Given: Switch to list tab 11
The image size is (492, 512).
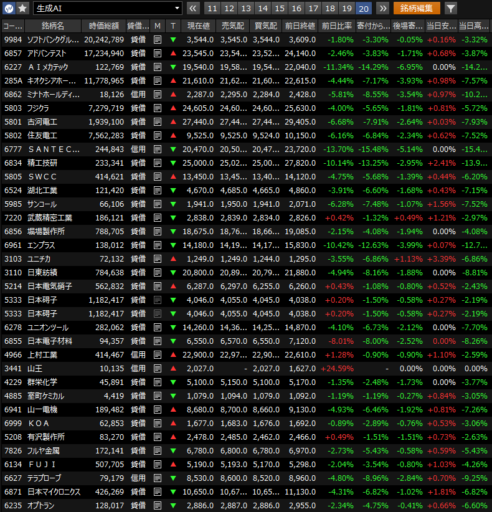Looking at the screenshot, I should 212,8.
